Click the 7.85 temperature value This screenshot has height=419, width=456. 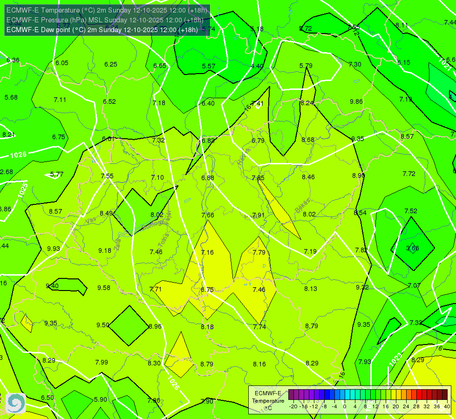click(x=258, y=178)
